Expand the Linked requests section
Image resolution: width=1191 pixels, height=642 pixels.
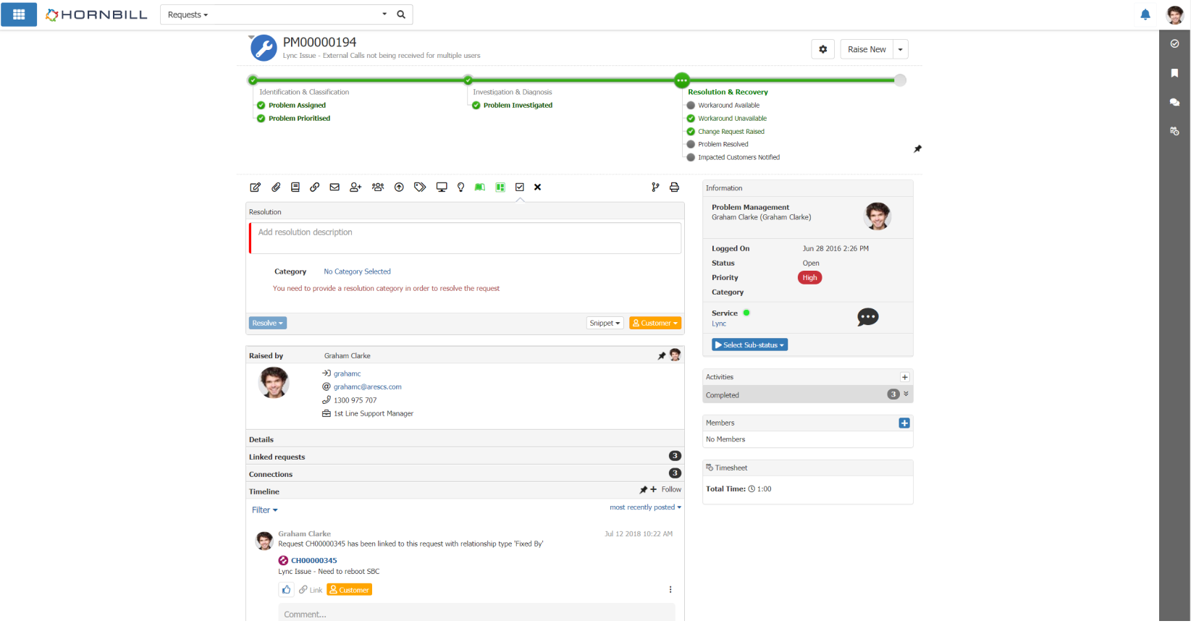pyautogui.click(x=277, y=457)
